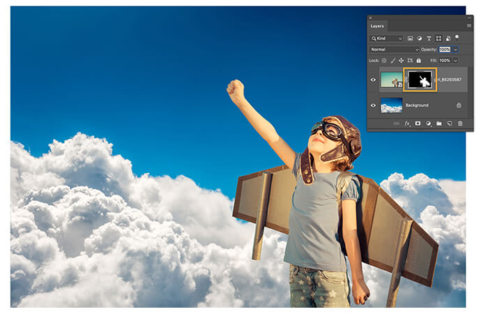Screen dimensions: 481x314
Task: Lock transparent pixels icon
Action: click(x=384, y=61)
